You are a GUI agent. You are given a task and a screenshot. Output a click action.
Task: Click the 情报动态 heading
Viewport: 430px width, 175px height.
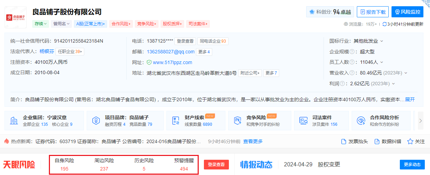click(256, 165)
